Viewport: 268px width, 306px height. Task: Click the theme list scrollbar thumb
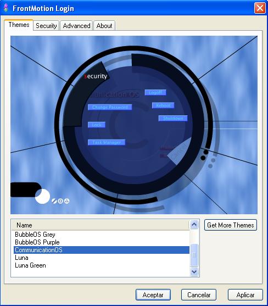coord(194,255)
